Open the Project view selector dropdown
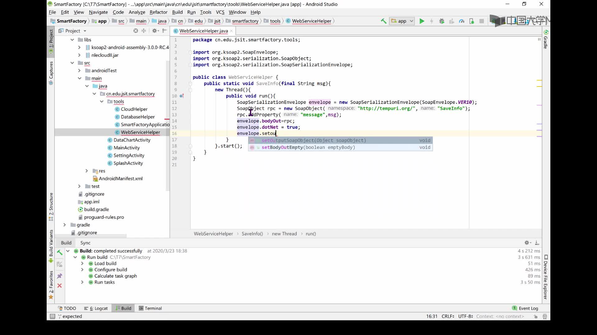Screen dimensions: 597x335 coord(72,31)
